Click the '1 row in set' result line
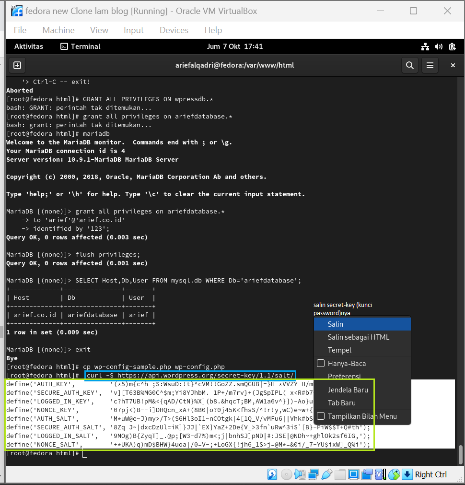Image resolution: width=465 pixels, height=485 pixels. point(52,332)
